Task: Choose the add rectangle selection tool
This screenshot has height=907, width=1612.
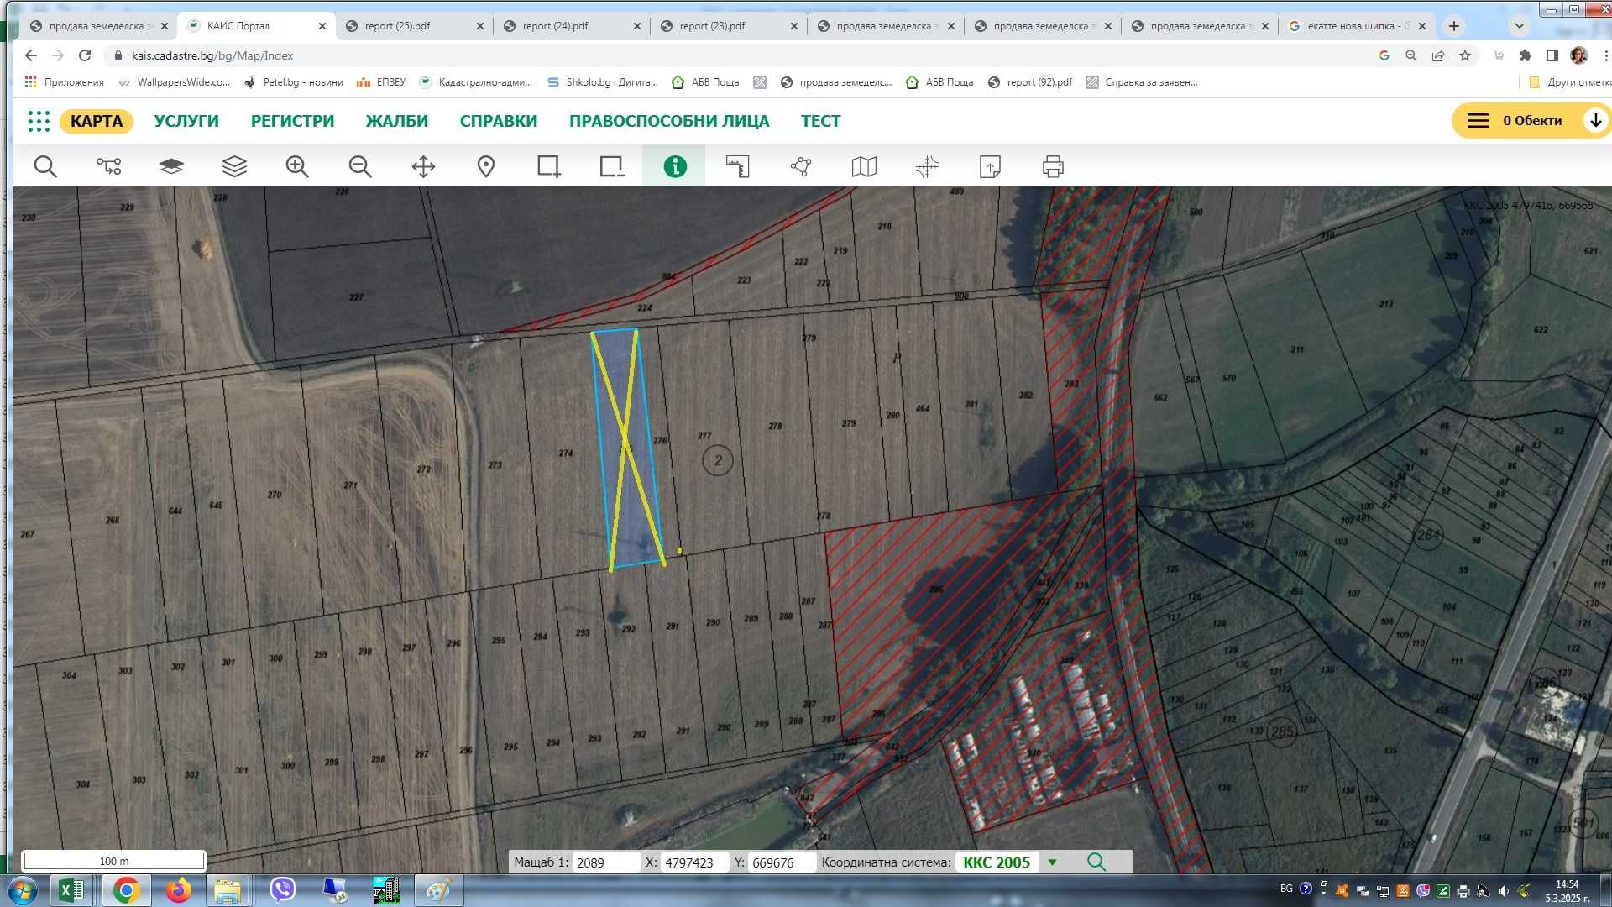Action: (549, 166)
